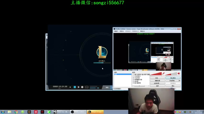204x114 pixels.
Task: Open the 编辑 button in Studio One
Action: pyautogui.click(x=107, y=87)
